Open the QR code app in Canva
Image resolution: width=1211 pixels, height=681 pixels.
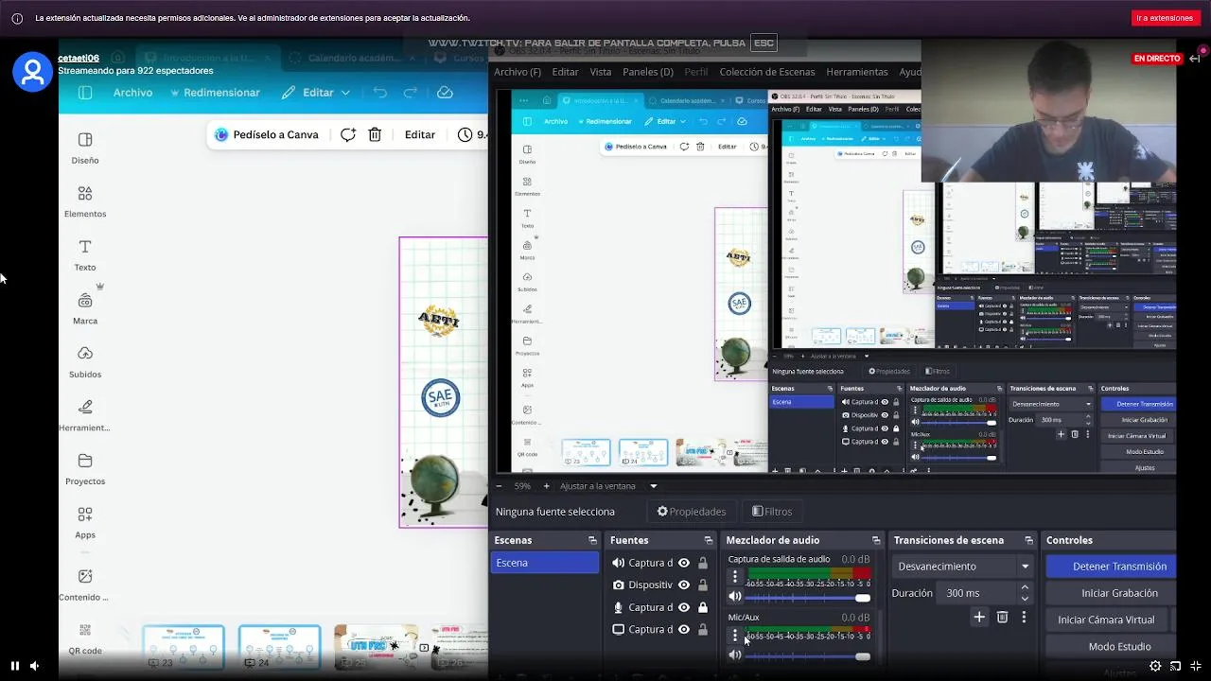pyautogui.click(x=85, y=638)
